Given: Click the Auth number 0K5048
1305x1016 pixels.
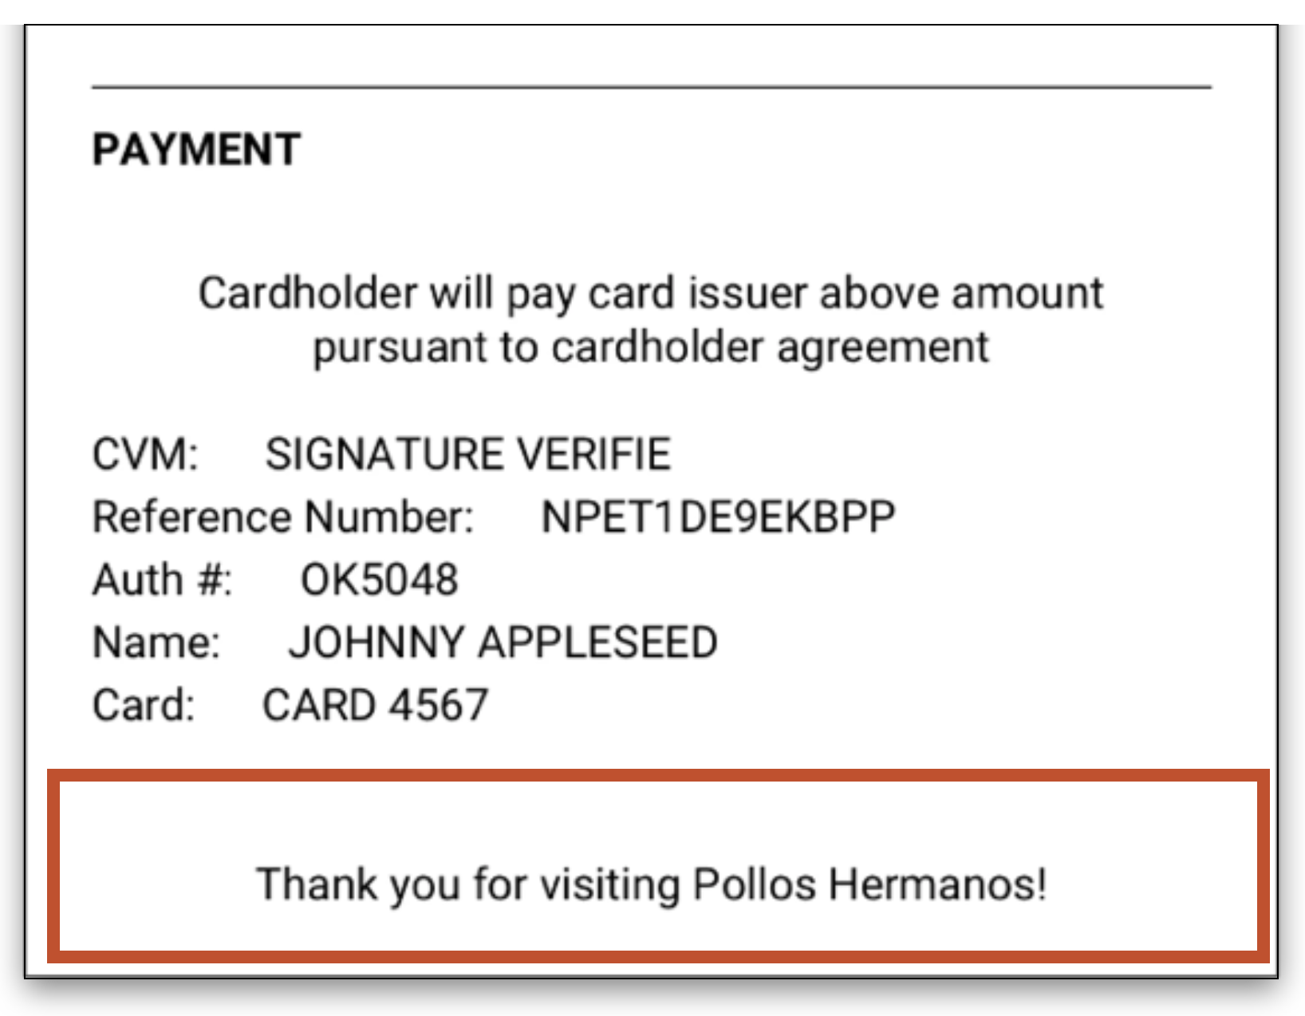Looking at the screenshot, I should (x=380, y=579).
